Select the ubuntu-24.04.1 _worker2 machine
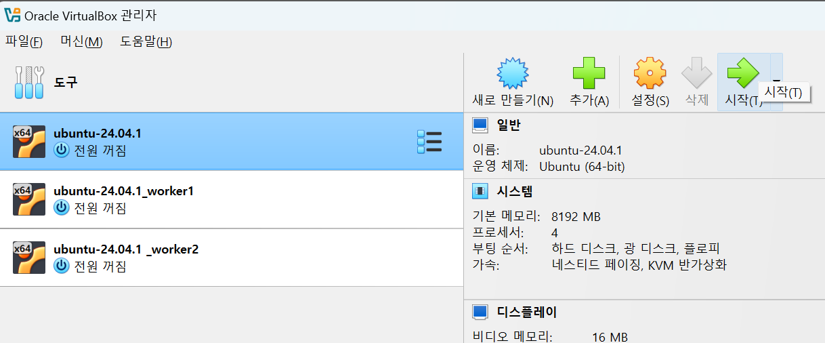The height and width of the screenshot is (343, 825). (x=231, y=258)
